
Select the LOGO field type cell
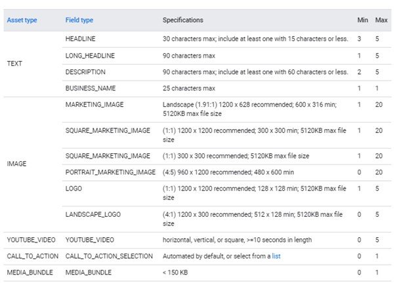(x=73, y=189)
